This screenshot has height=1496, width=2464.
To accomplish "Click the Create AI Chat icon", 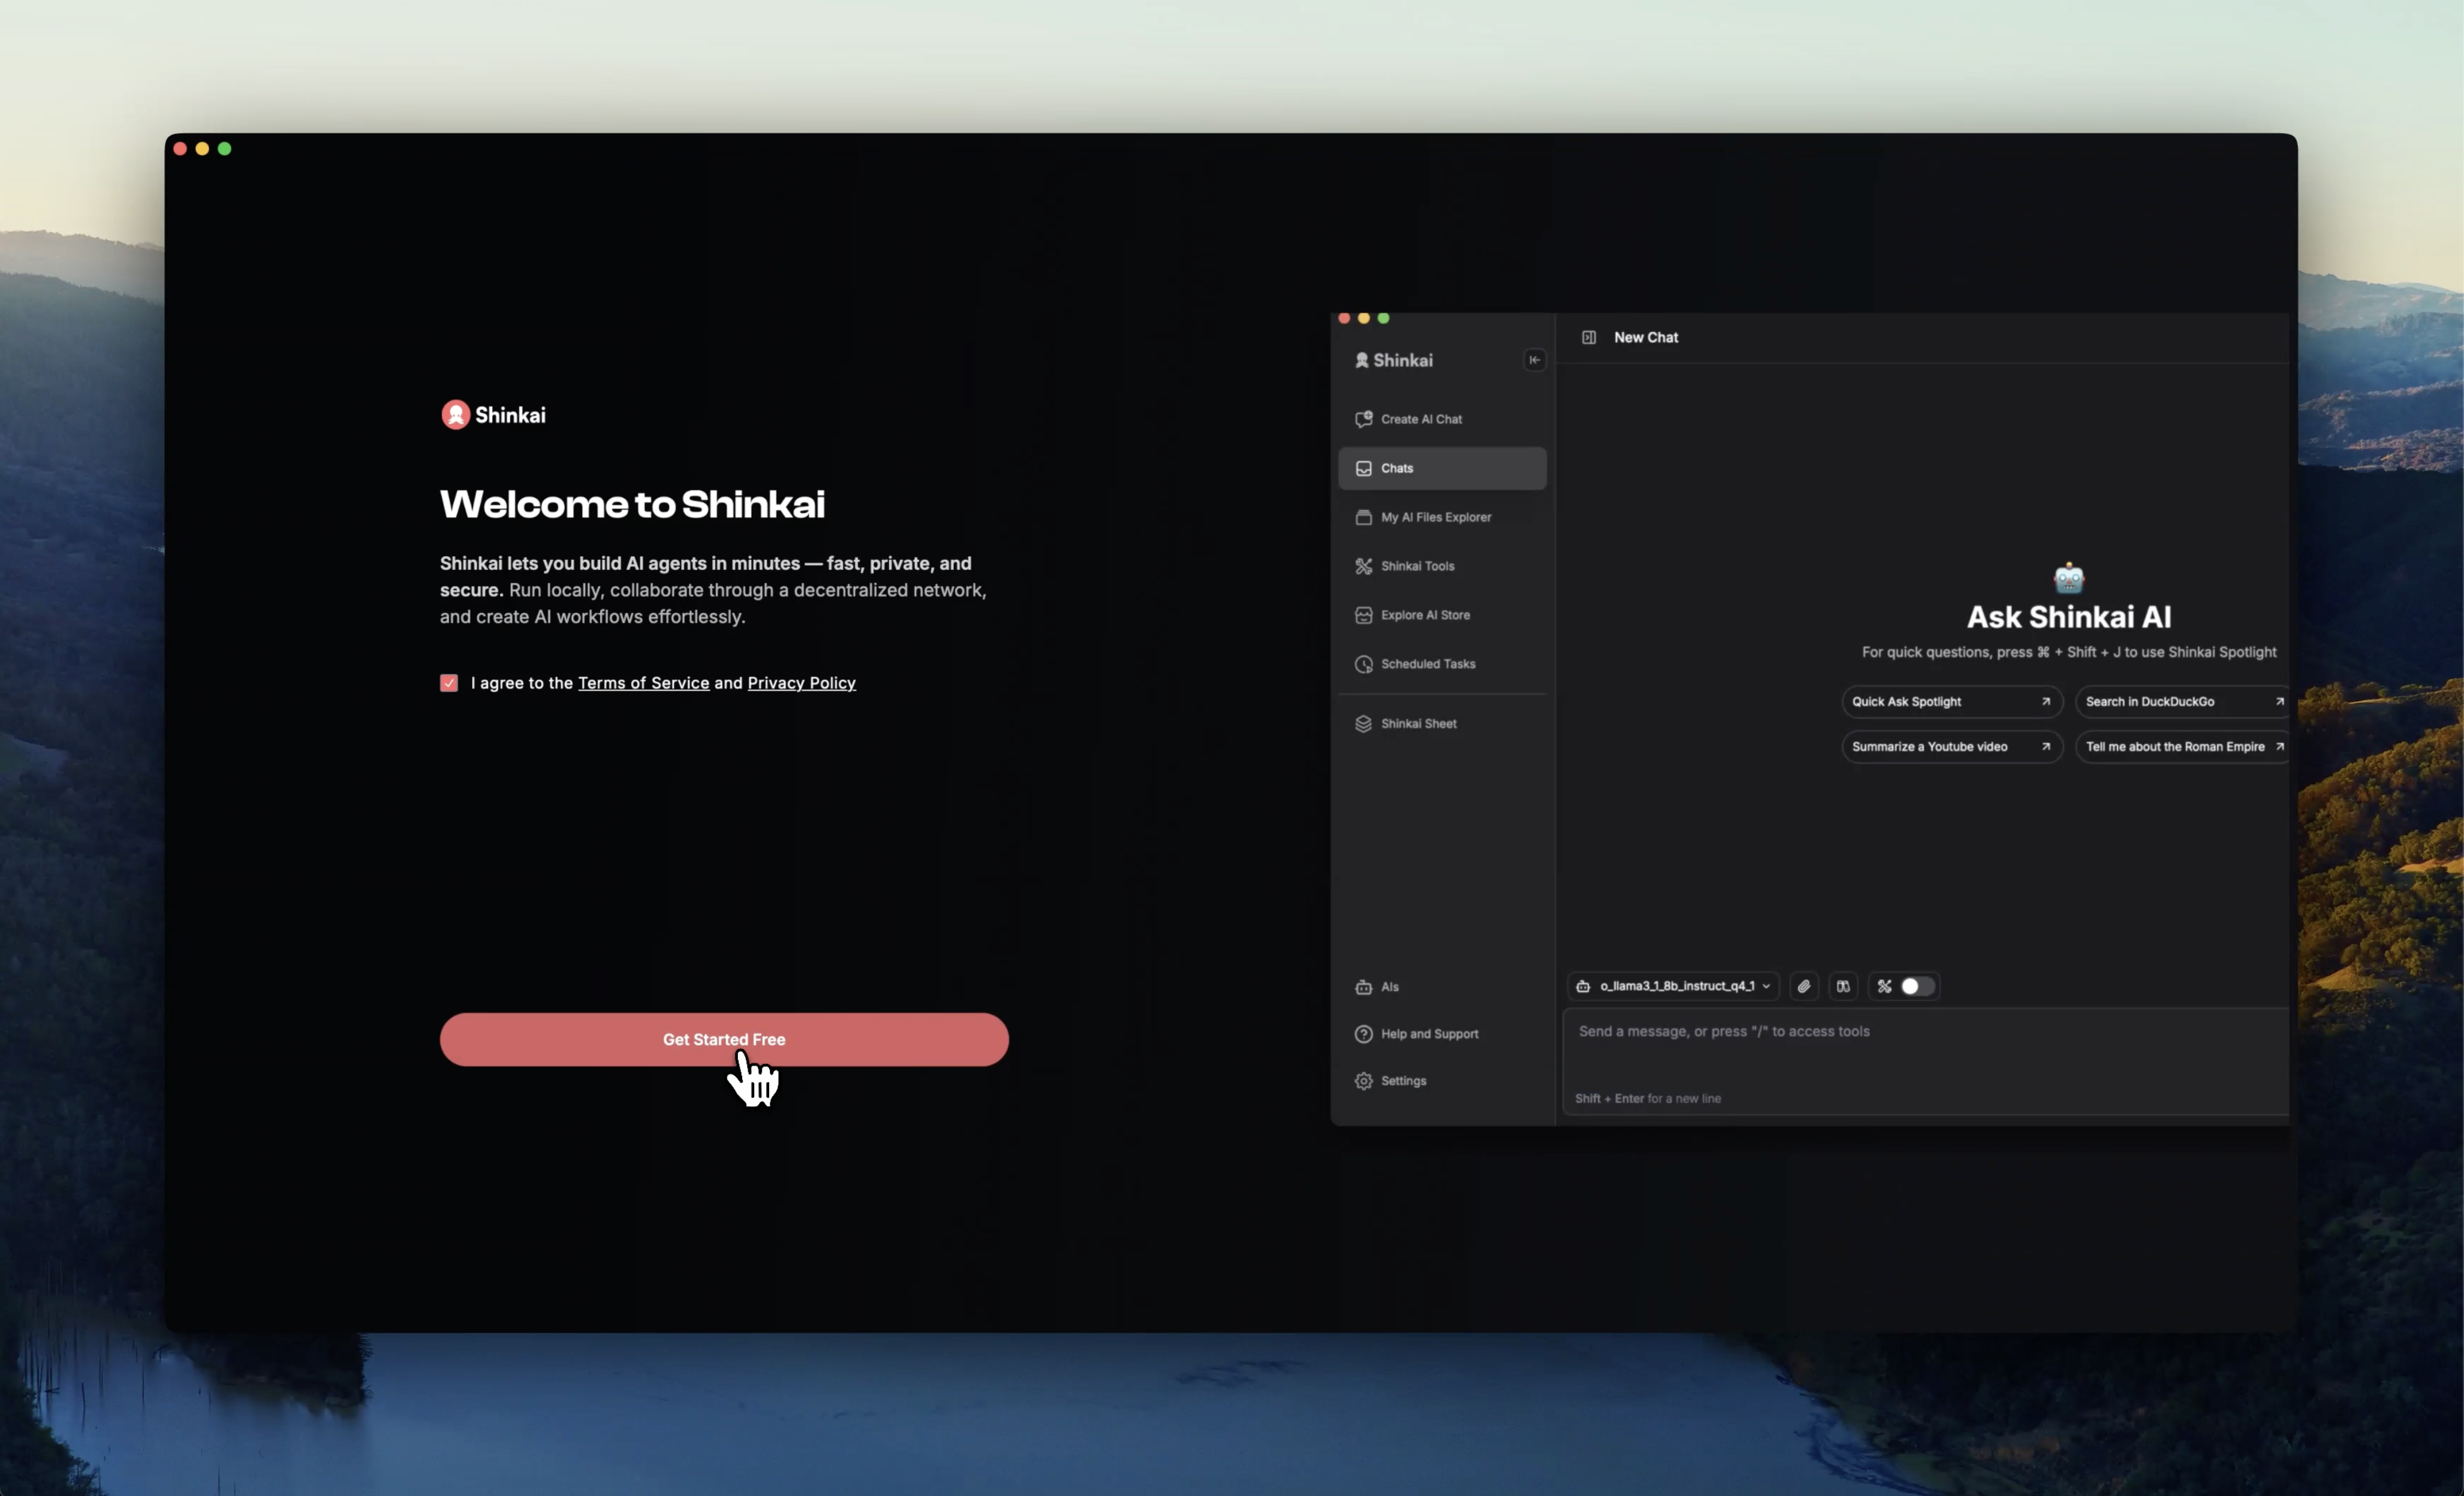I will pyautogui.click(x=1363, y=419).
